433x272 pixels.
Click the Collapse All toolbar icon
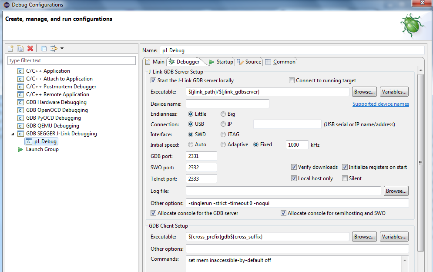tap(44, 49)
